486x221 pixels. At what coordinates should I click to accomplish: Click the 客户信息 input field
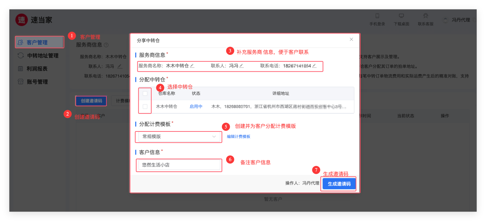pos(179,165)
